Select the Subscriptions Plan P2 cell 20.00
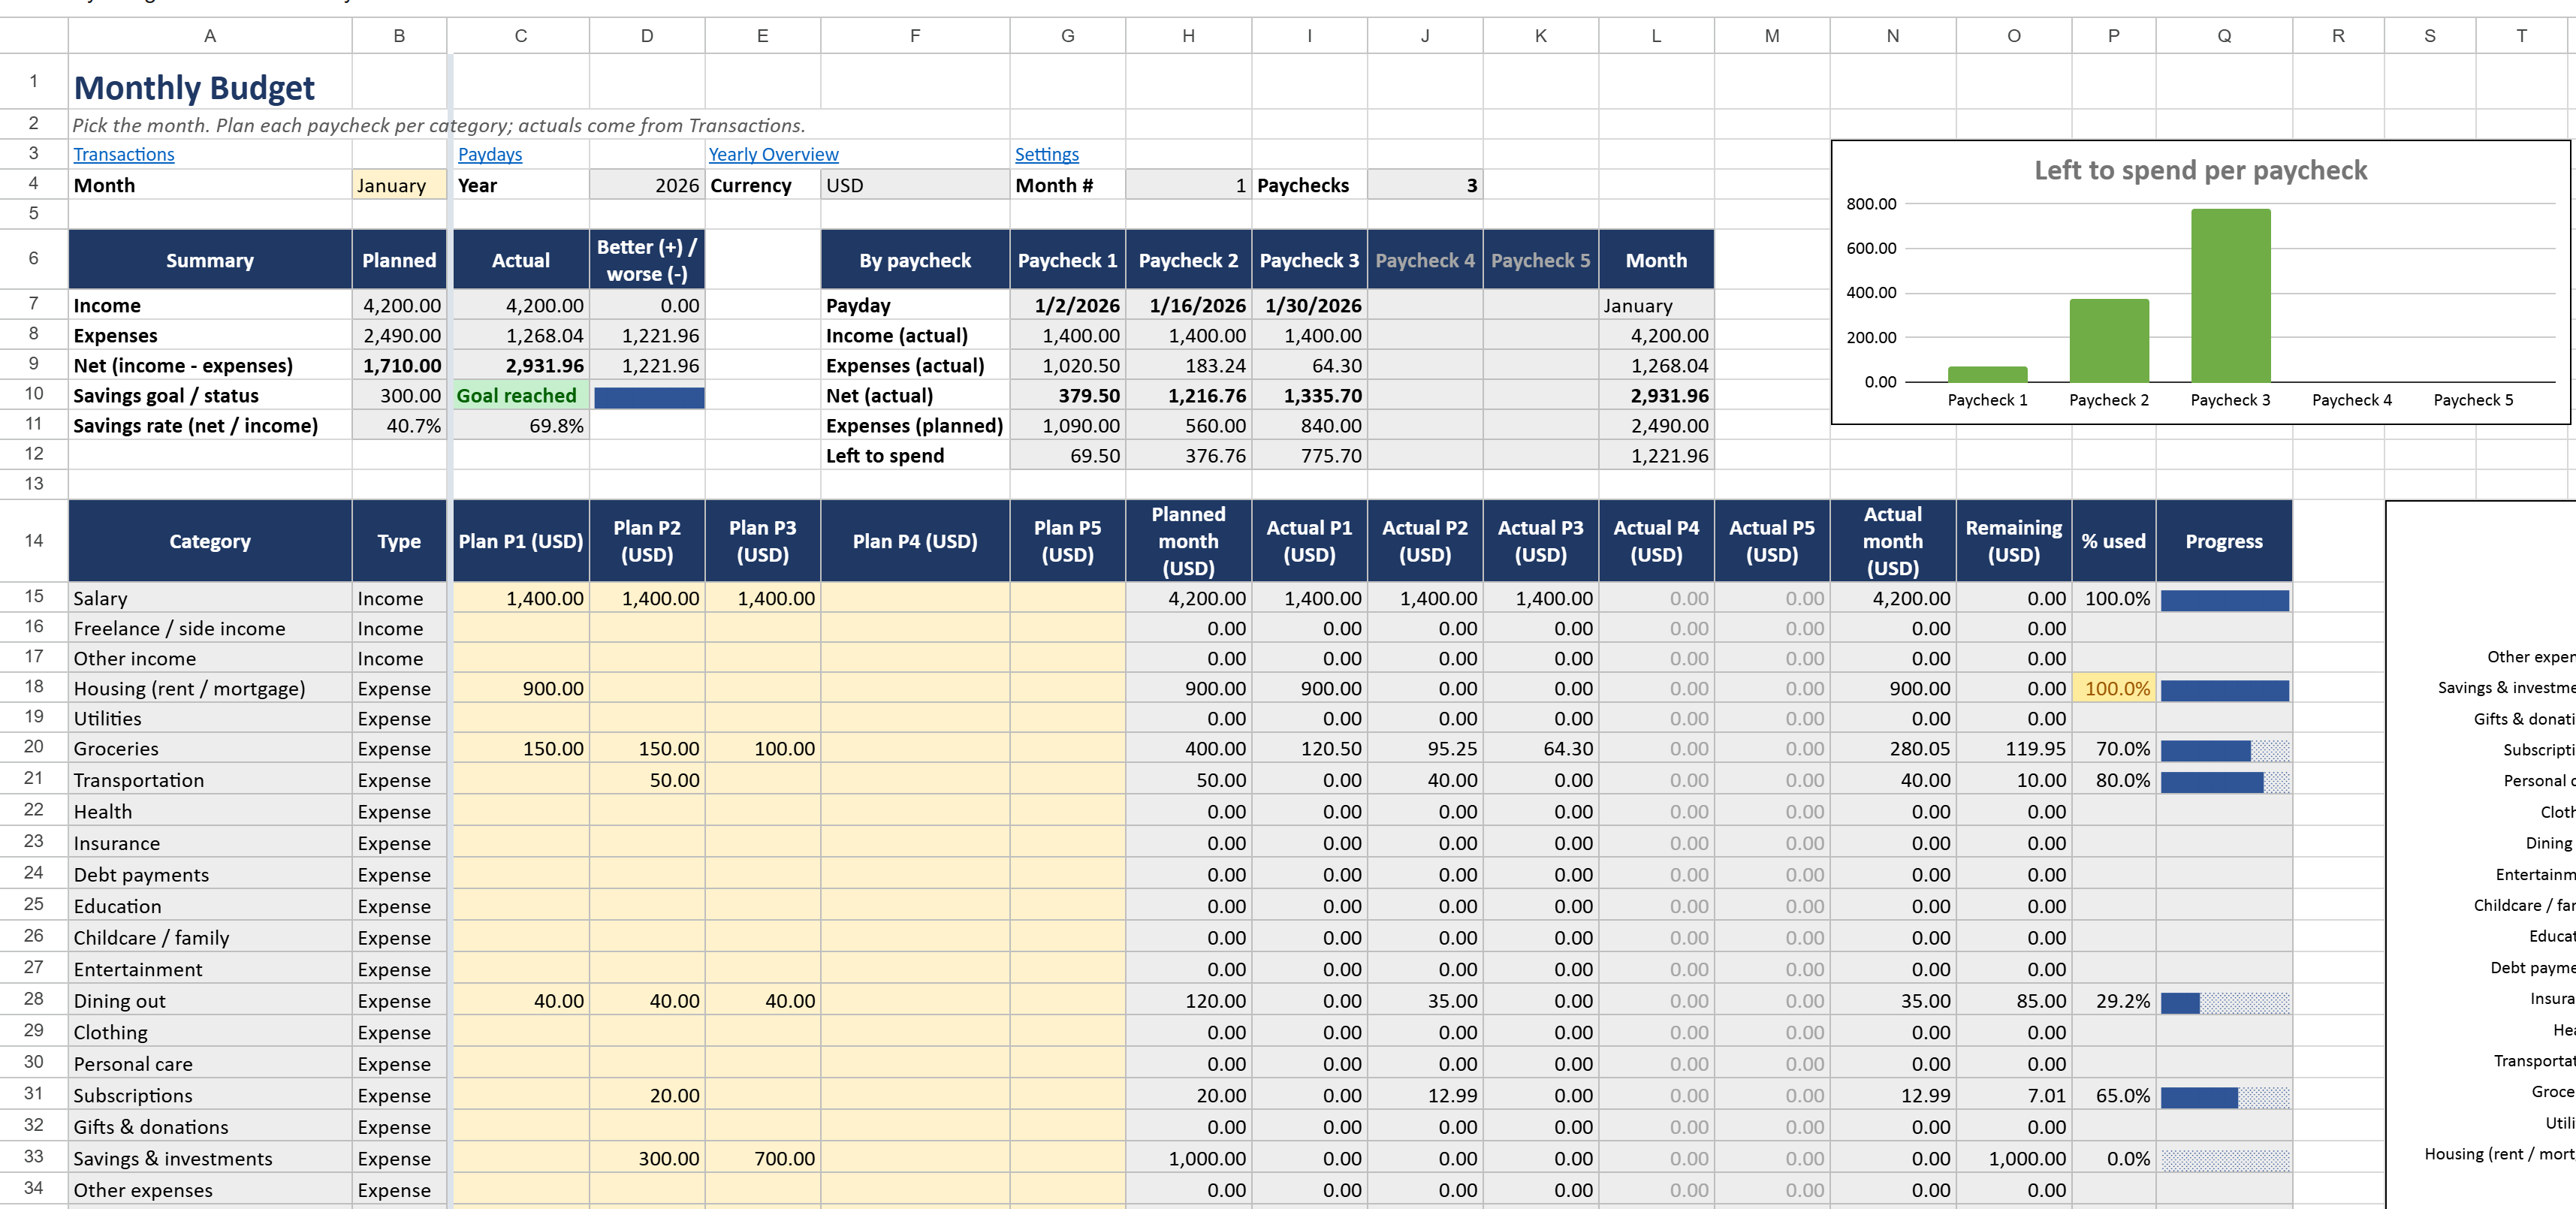2576x1209 pixels. tap(647, 1096)
